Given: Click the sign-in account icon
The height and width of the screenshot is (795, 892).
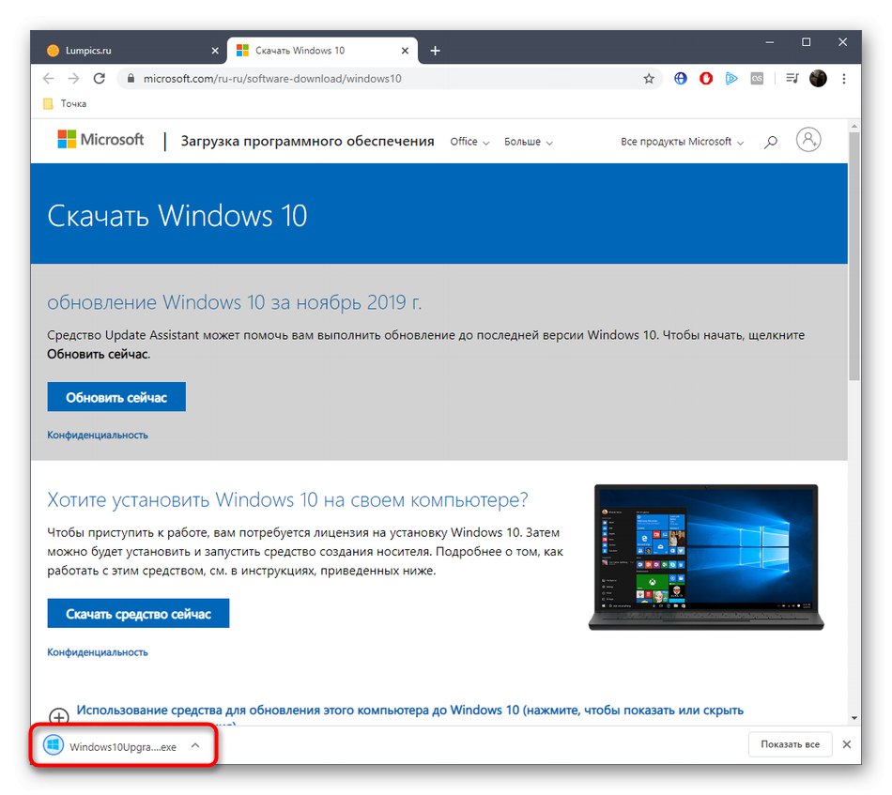Looking at the screenshot, I should tap(808, 139).
